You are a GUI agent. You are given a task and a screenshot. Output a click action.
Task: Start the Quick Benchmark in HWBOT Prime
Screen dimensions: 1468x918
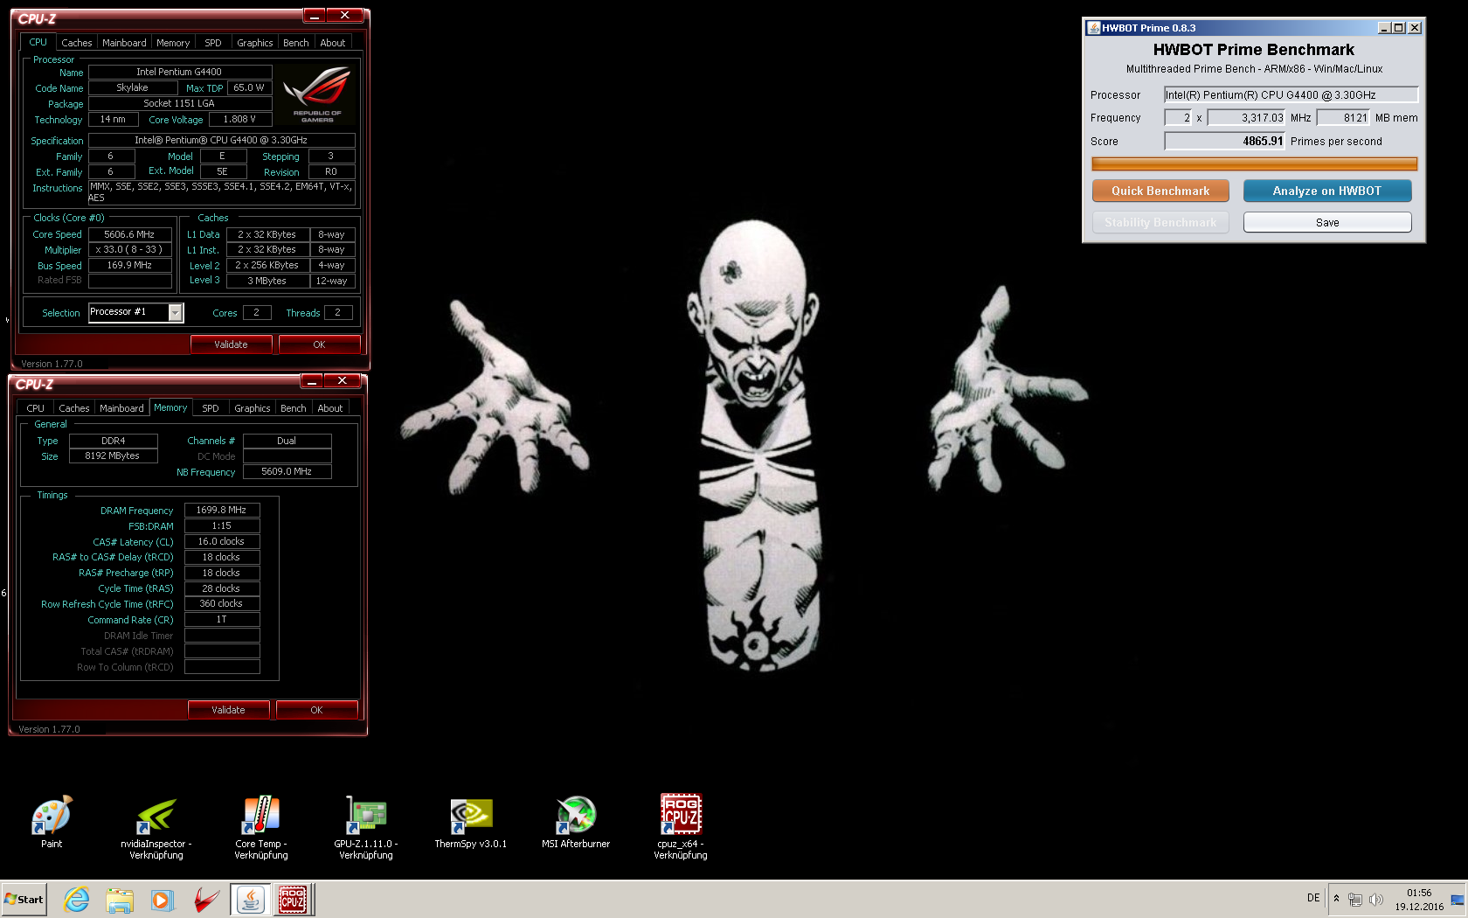click(x=1160, y=191)
